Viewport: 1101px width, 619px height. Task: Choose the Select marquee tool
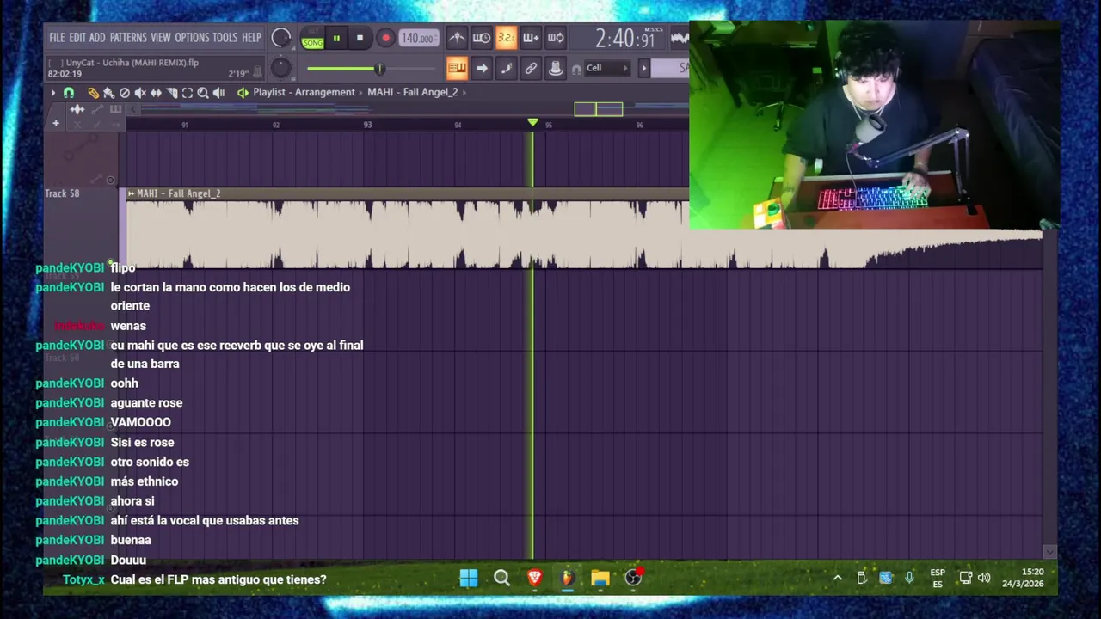188,92
